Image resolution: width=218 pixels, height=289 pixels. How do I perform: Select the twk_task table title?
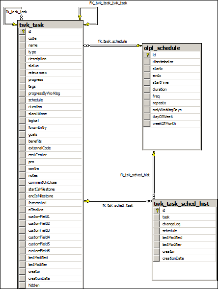31,25
